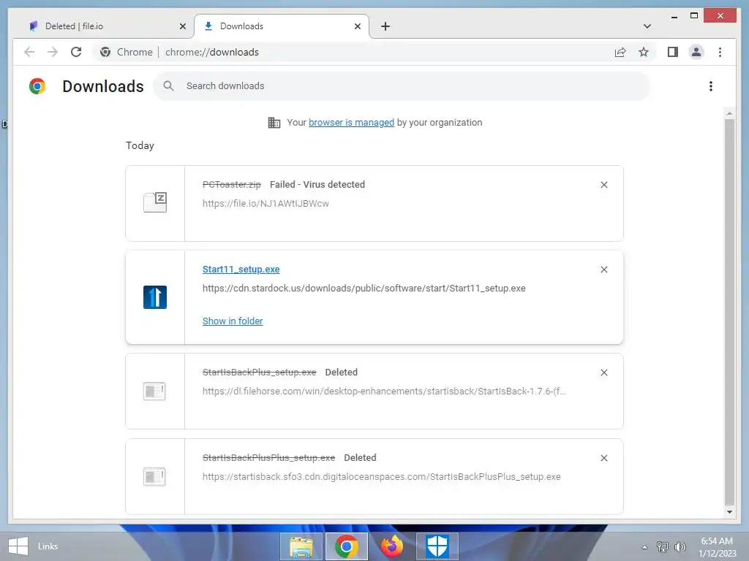
Task: Click the file.io PCToaster source URL
Action: coord(266,204)
